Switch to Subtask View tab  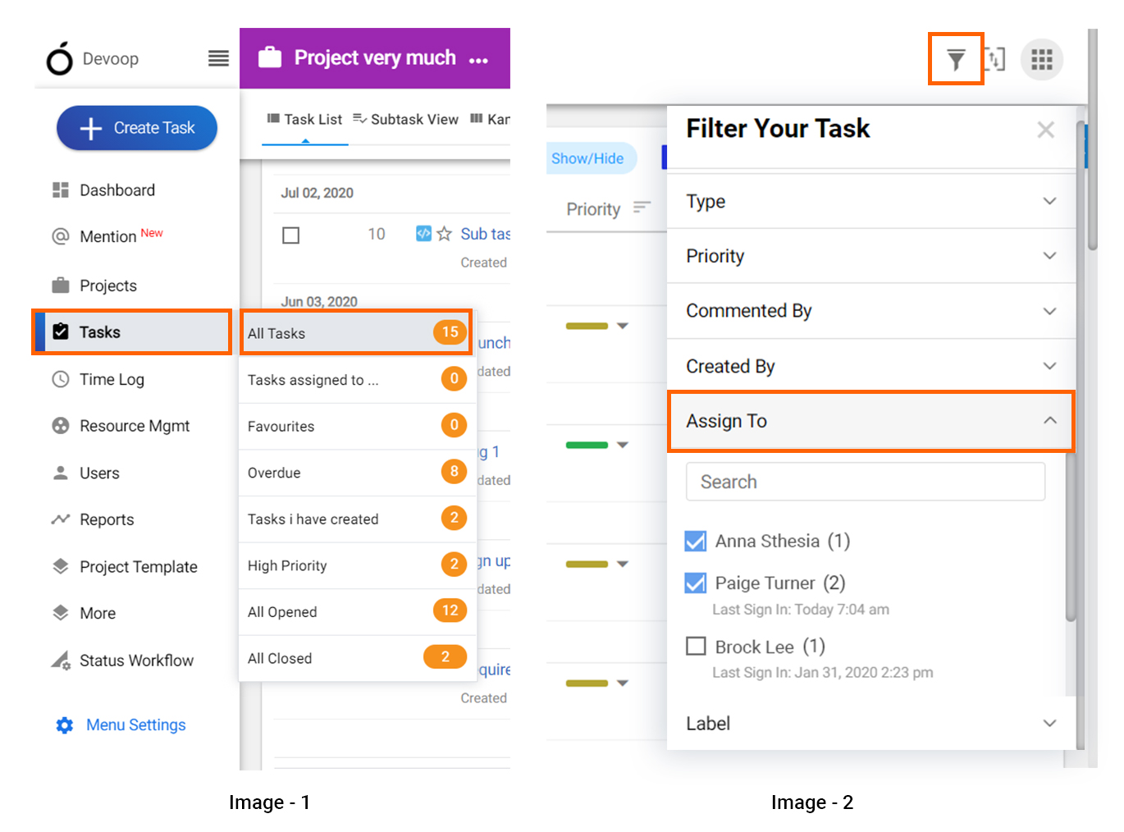pyautogui.click(x=405, y=120)
